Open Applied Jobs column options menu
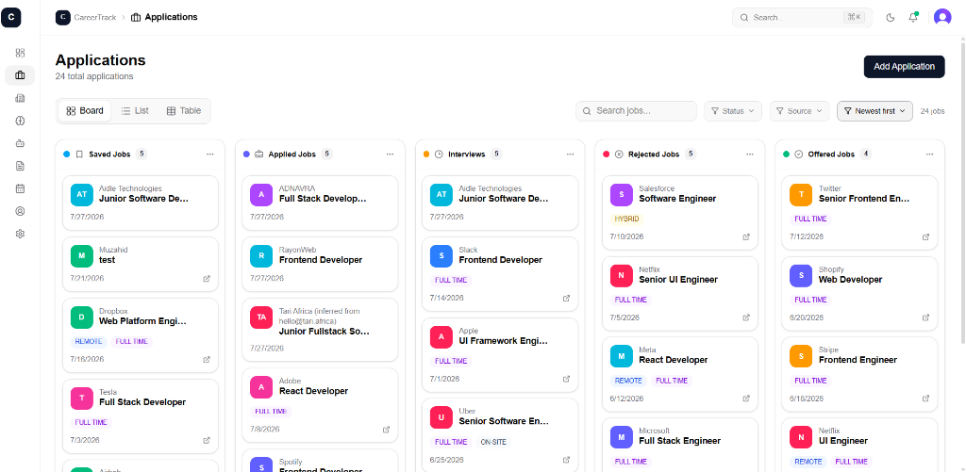Viewport: 966px width, 472px height. click(x=390, y=155)
